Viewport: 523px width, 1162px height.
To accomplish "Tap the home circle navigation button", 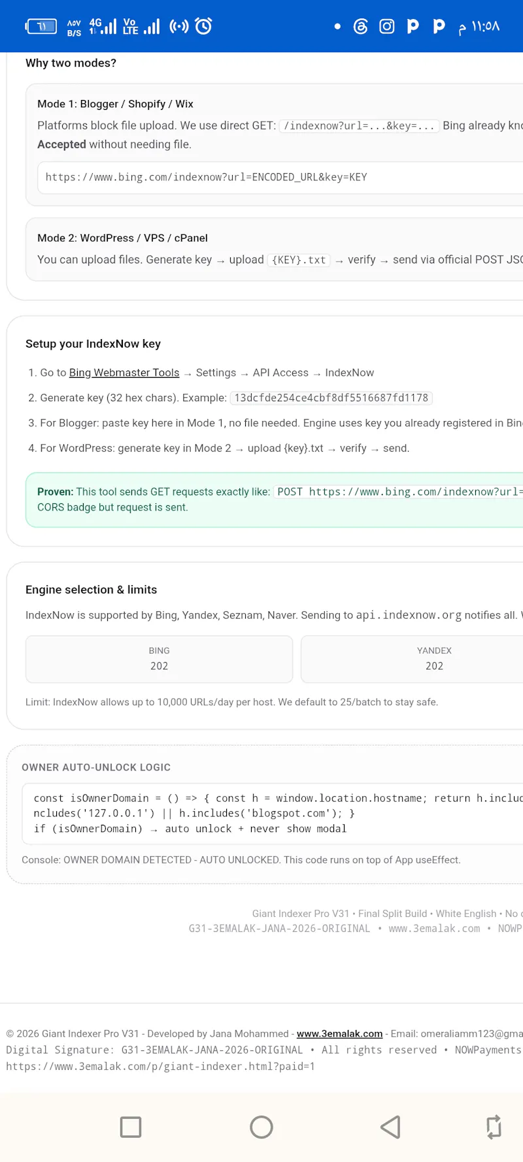I will 261,1127.
